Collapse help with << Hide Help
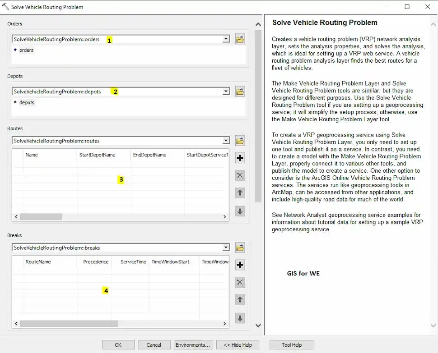This screenshot has height=353, width=438. pyautogui.click(x=238, y=345)
